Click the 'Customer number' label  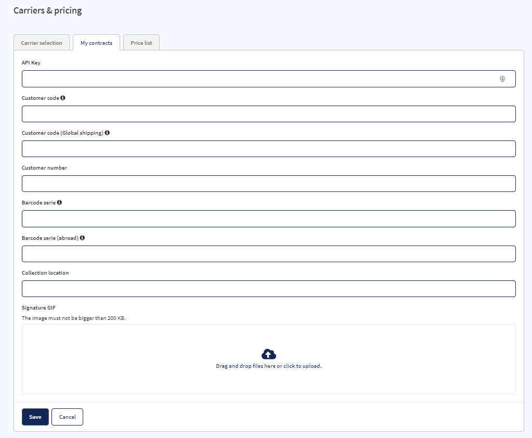tap(44, 168)
